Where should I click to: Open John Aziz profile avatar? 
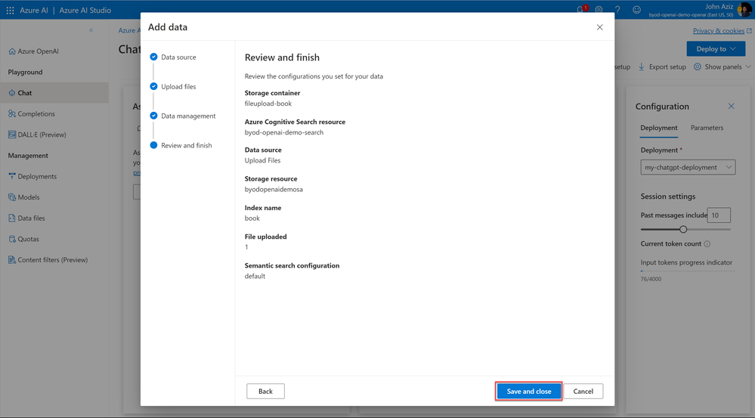coord(745,10)
